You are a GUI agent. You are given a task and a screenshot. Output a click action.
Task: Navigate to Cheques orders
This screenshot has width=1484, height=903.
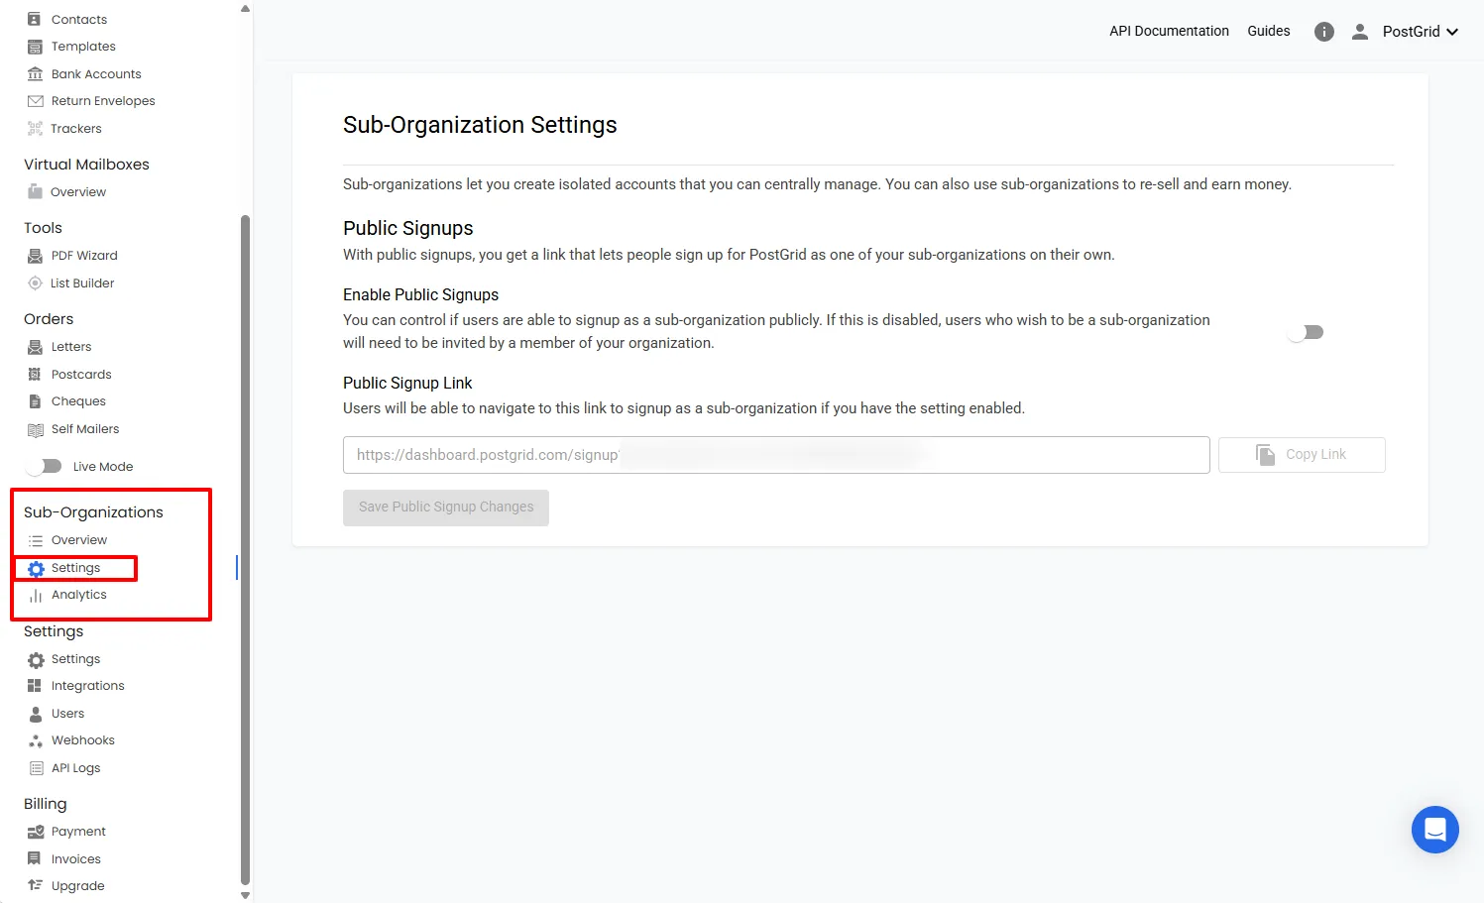pos(77,400)
